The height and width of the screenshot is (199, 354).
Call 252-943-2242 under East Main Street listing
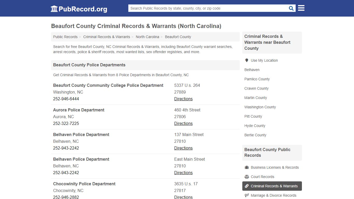pos(66,173)
